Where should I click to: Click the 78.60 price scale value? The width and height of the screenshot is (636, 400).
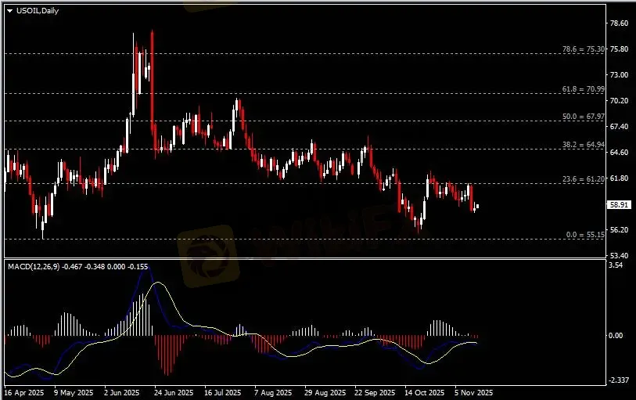[619, 23]
